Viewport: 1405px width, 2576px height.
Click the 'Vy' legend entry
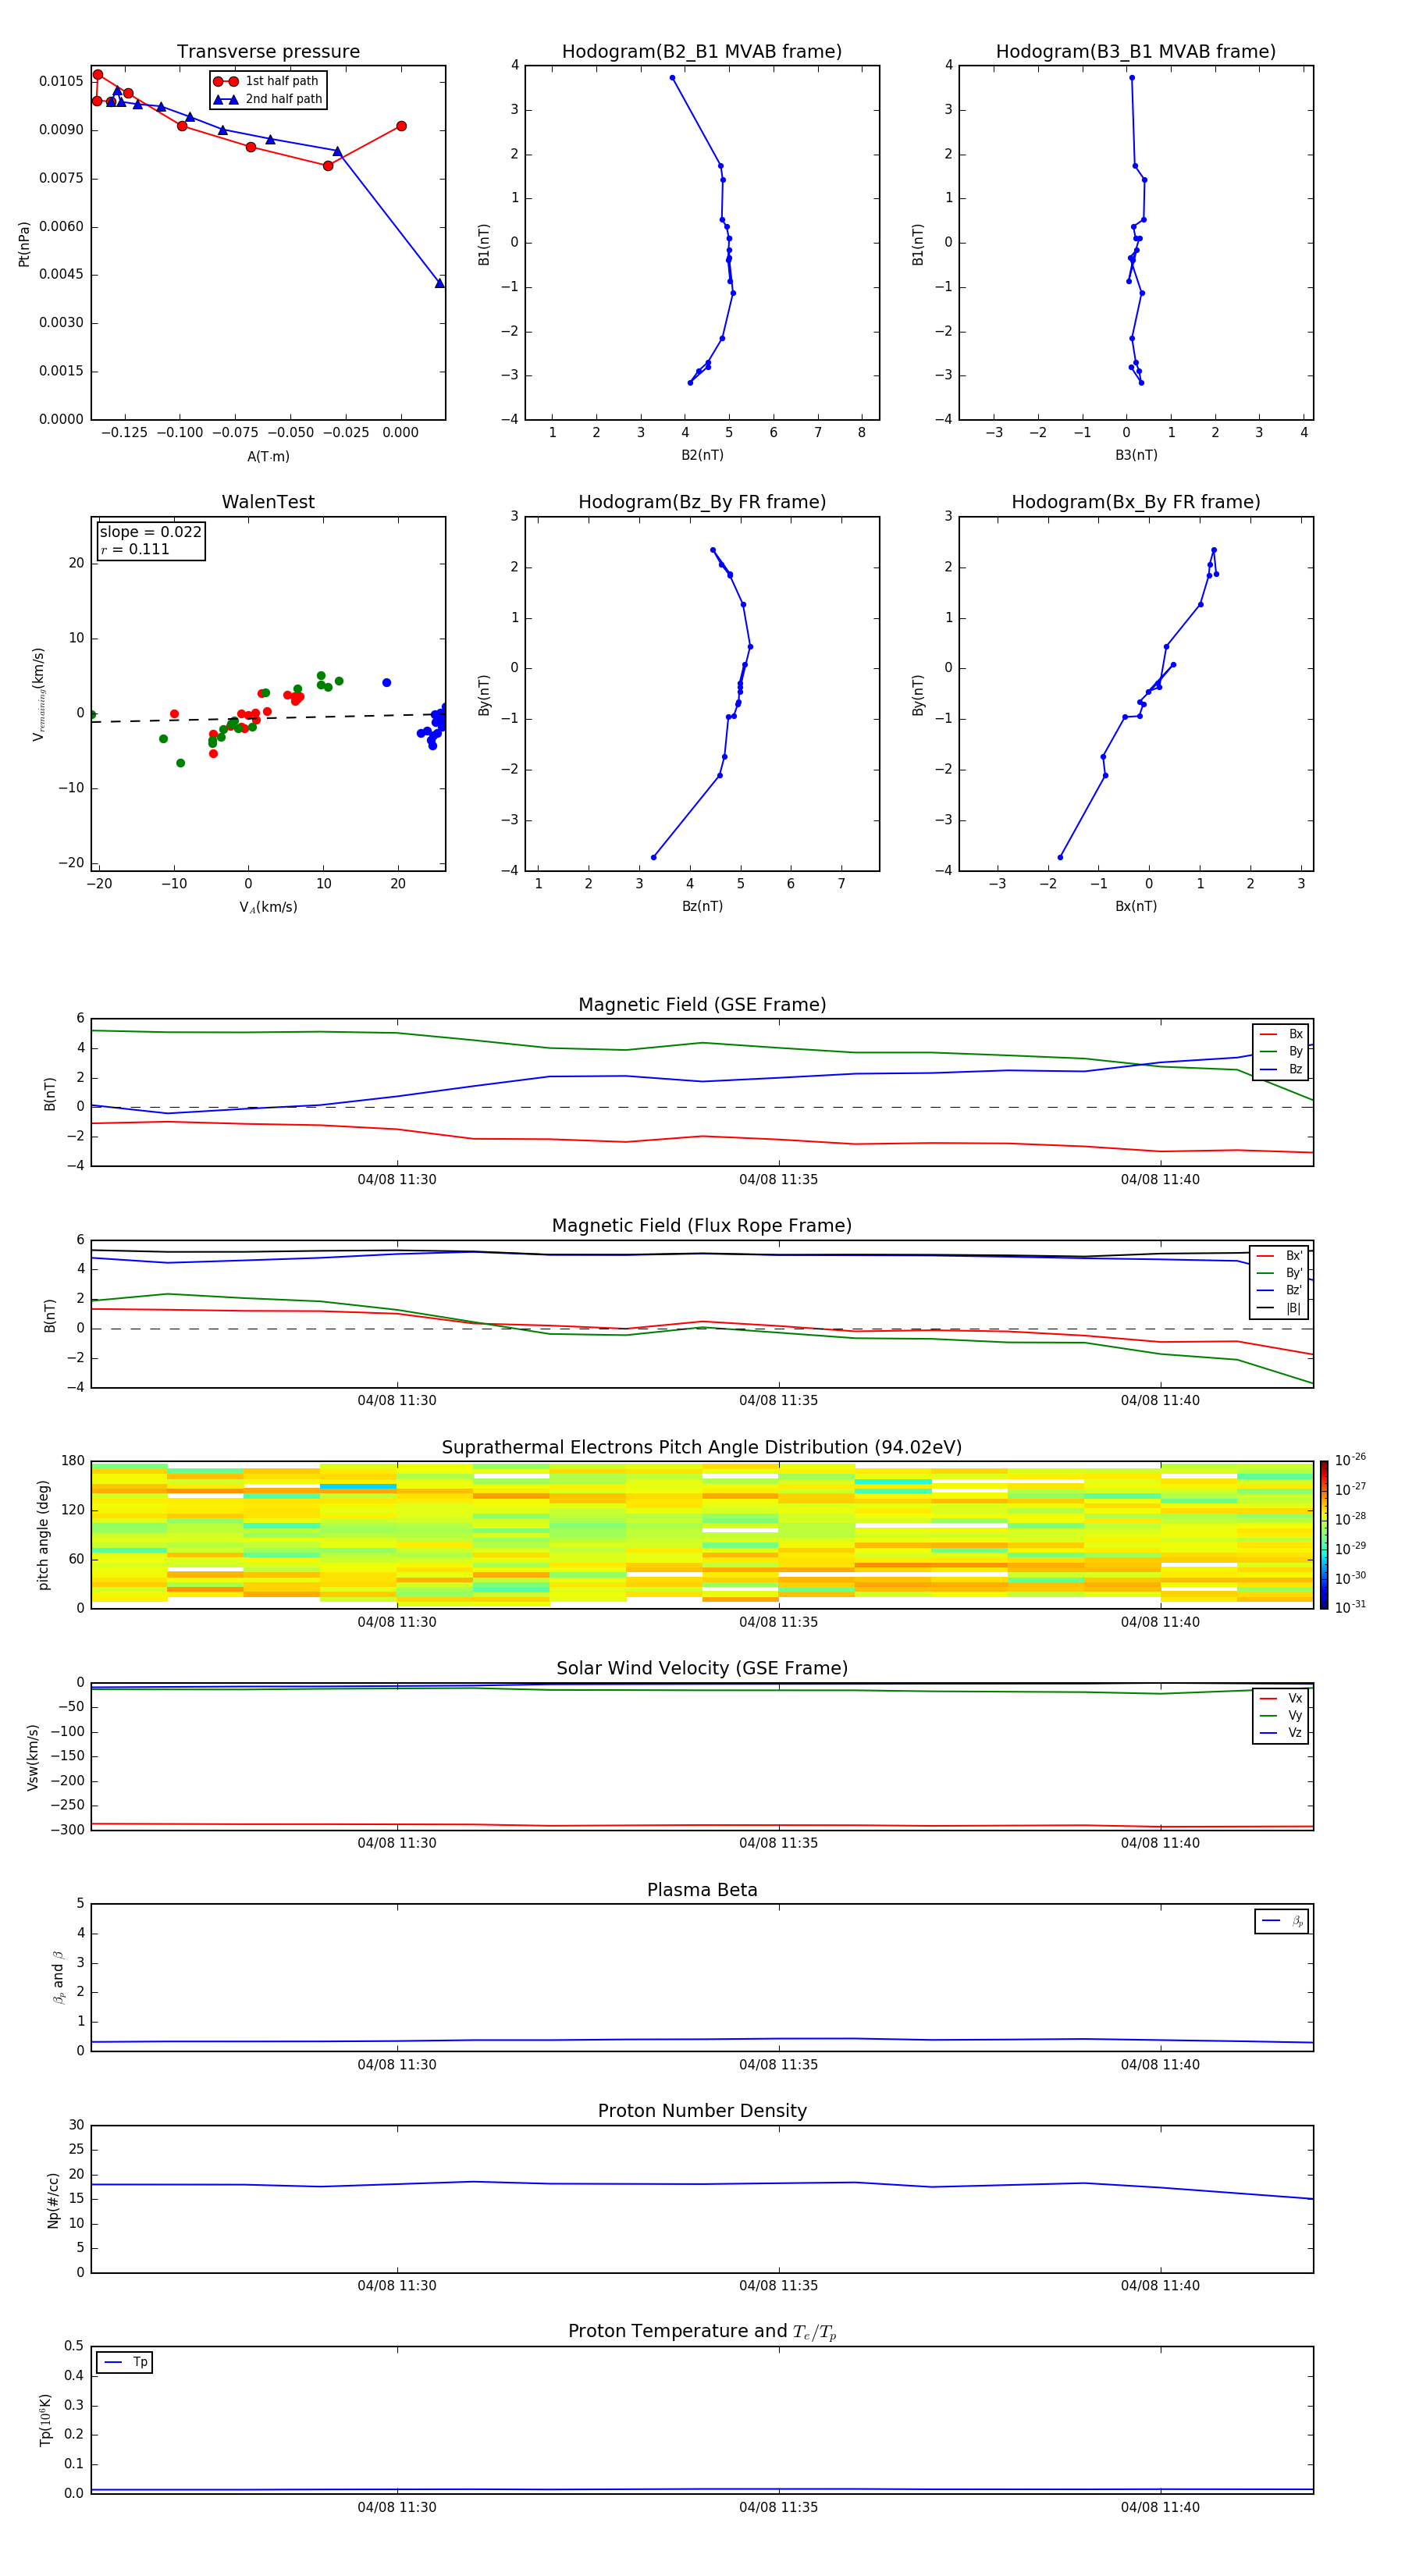click(x=1281, y=1715)
